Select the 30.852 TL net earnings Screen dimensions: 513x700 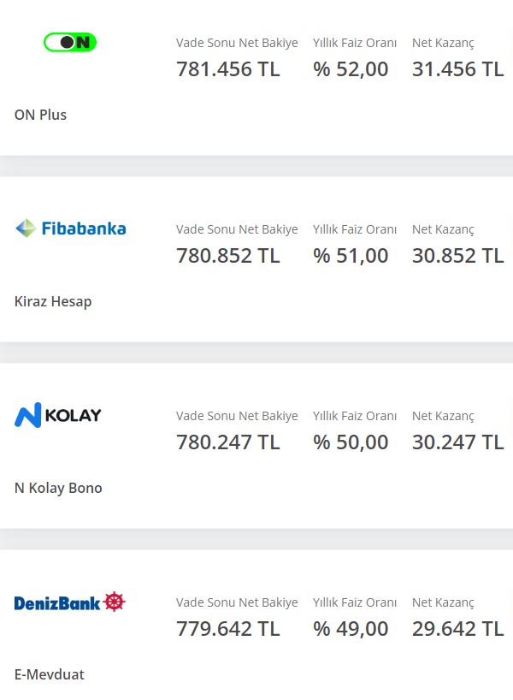point(457,256)
